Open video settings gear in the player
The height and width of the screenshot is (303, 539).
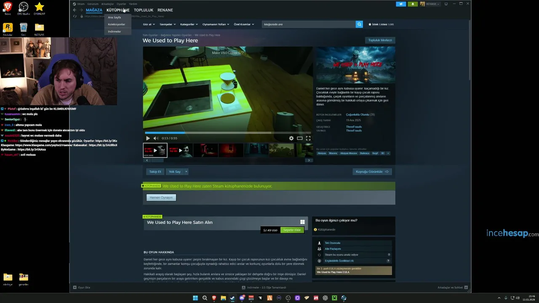pos(291,138)
